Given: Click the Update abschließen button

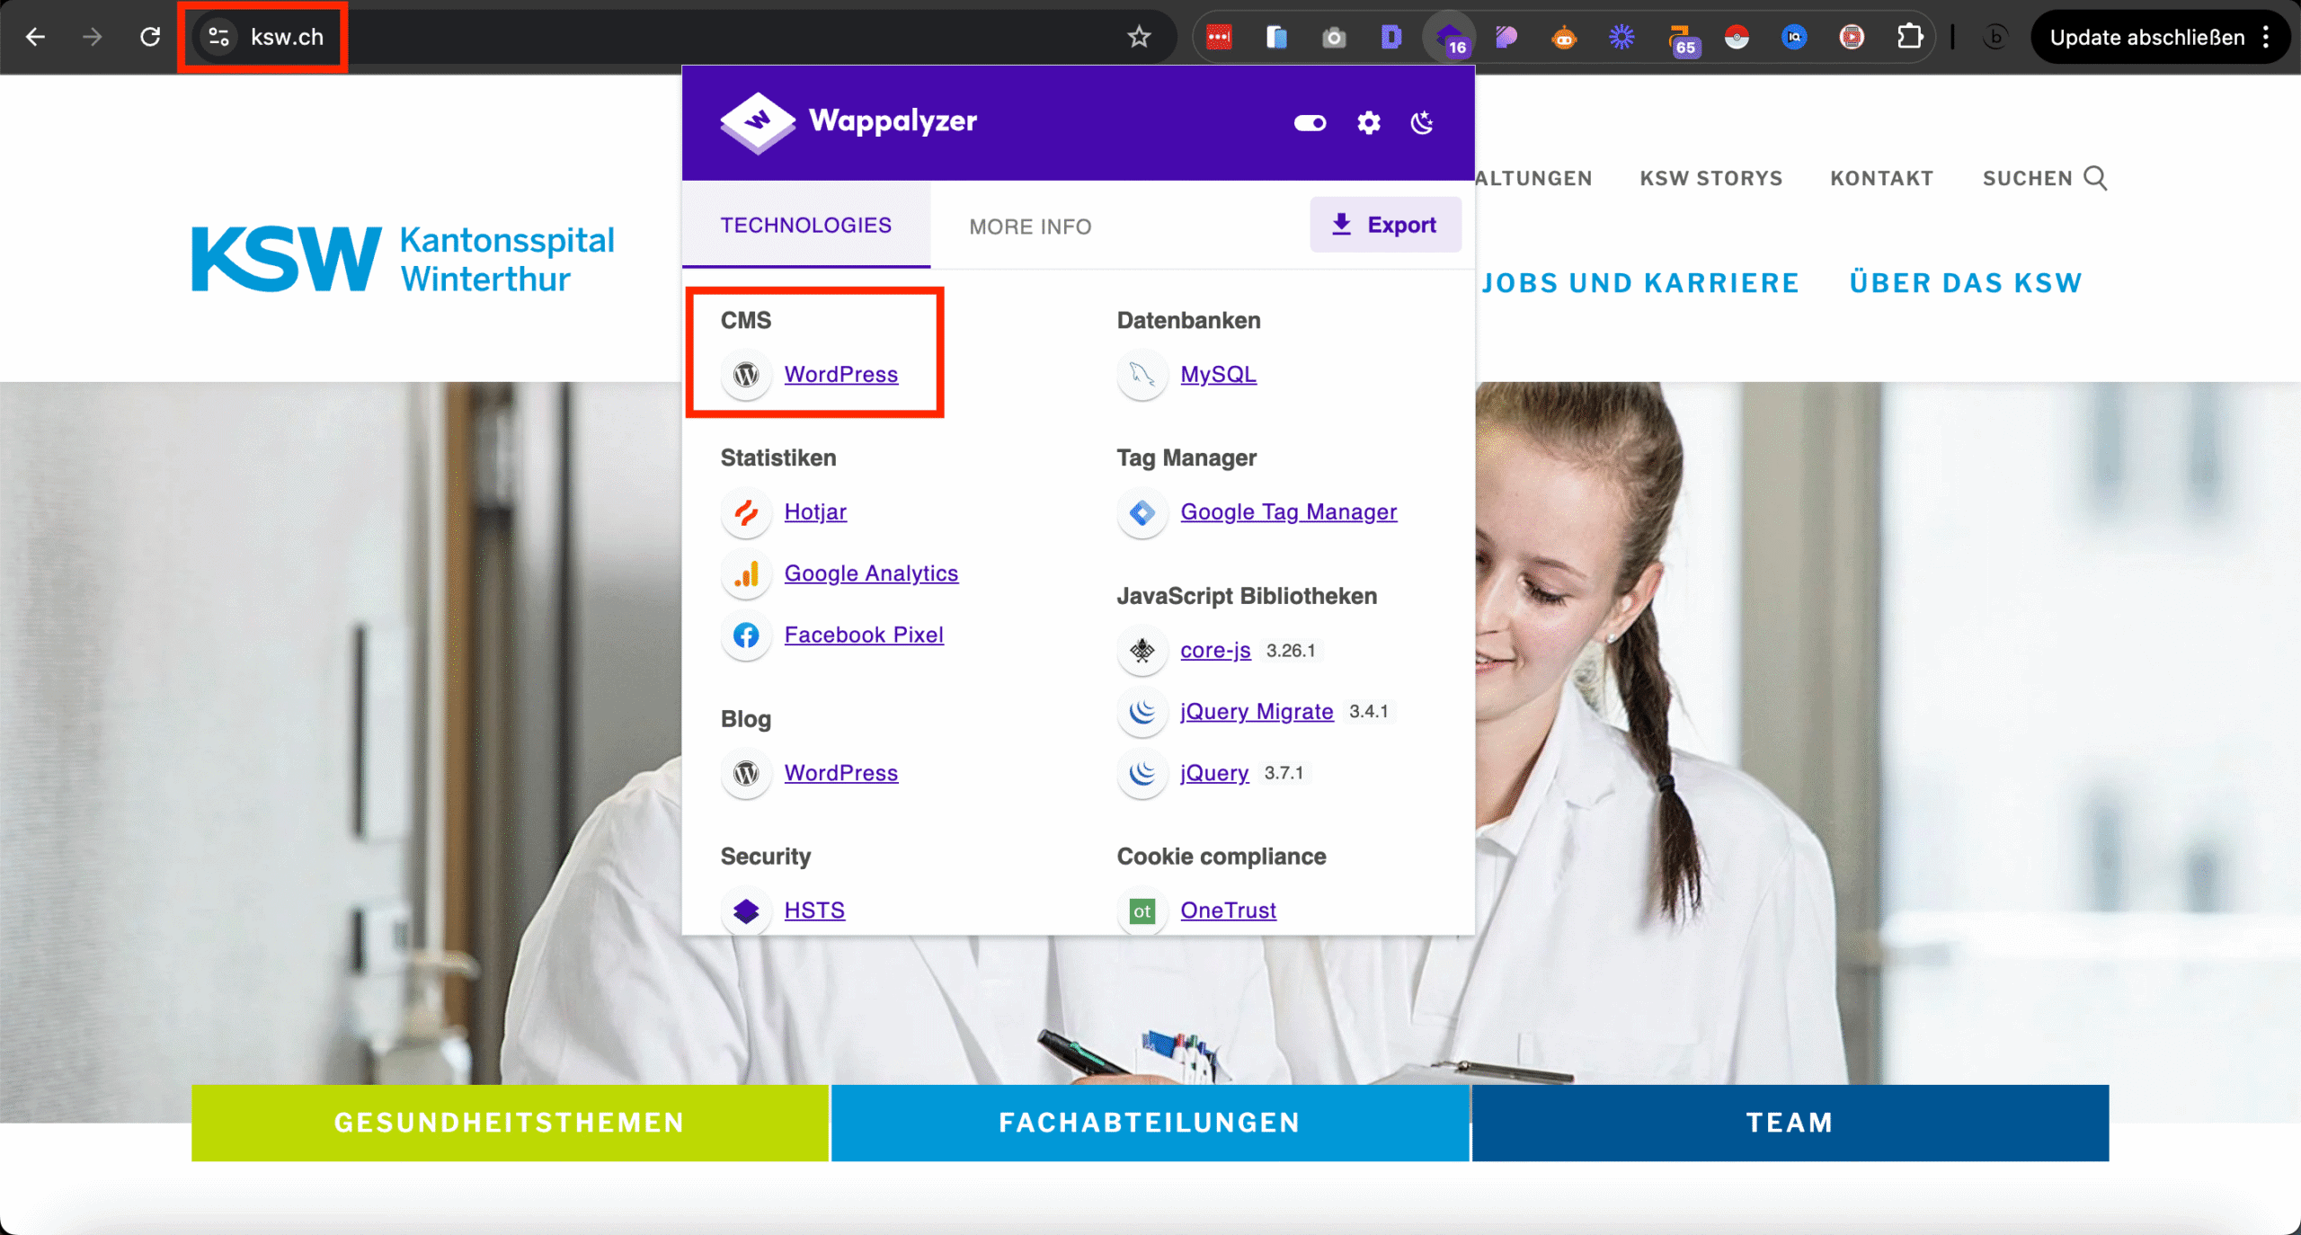Looking at the screenshot, I should (x=2147, y=37).
